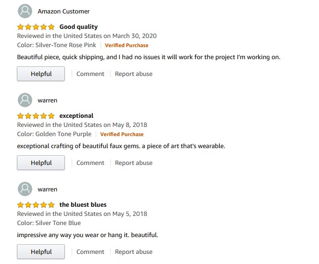The image size is (319, 264).
Task: Comment on 'the bluest blues' review
Action: [90, 252]
